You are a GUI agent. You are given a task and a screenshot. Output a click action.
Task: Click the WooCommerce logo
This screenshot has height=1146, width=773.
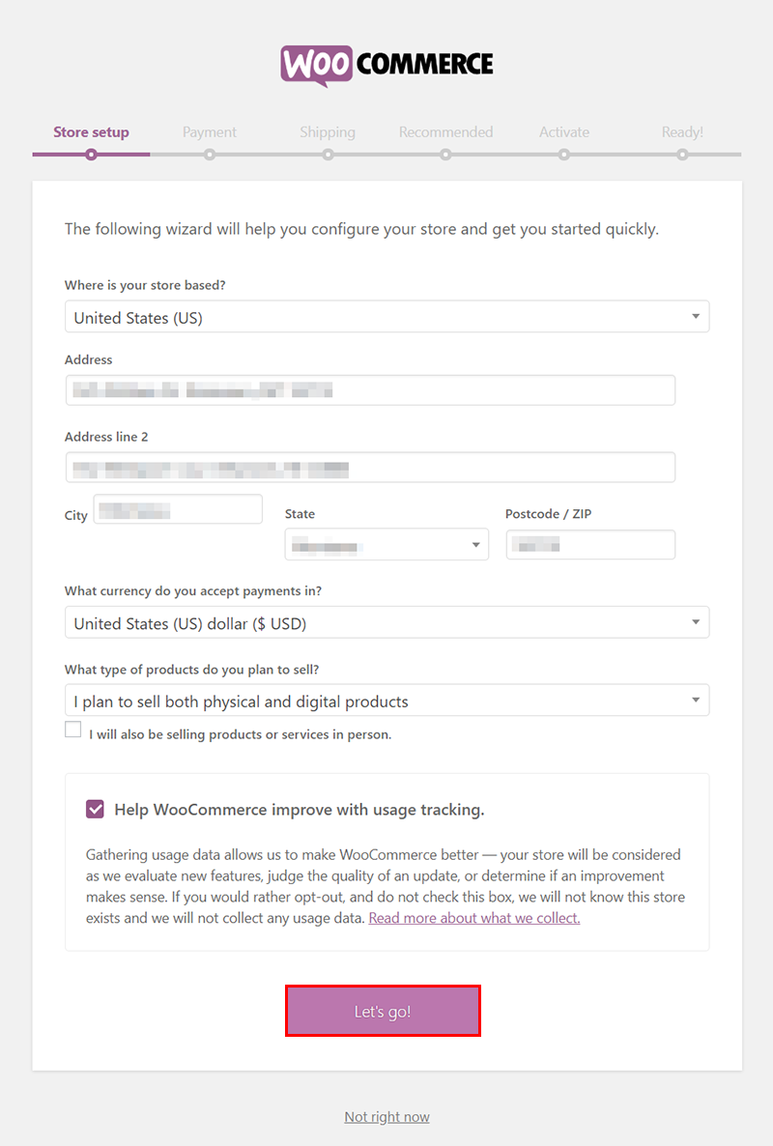tap(386, 65)
